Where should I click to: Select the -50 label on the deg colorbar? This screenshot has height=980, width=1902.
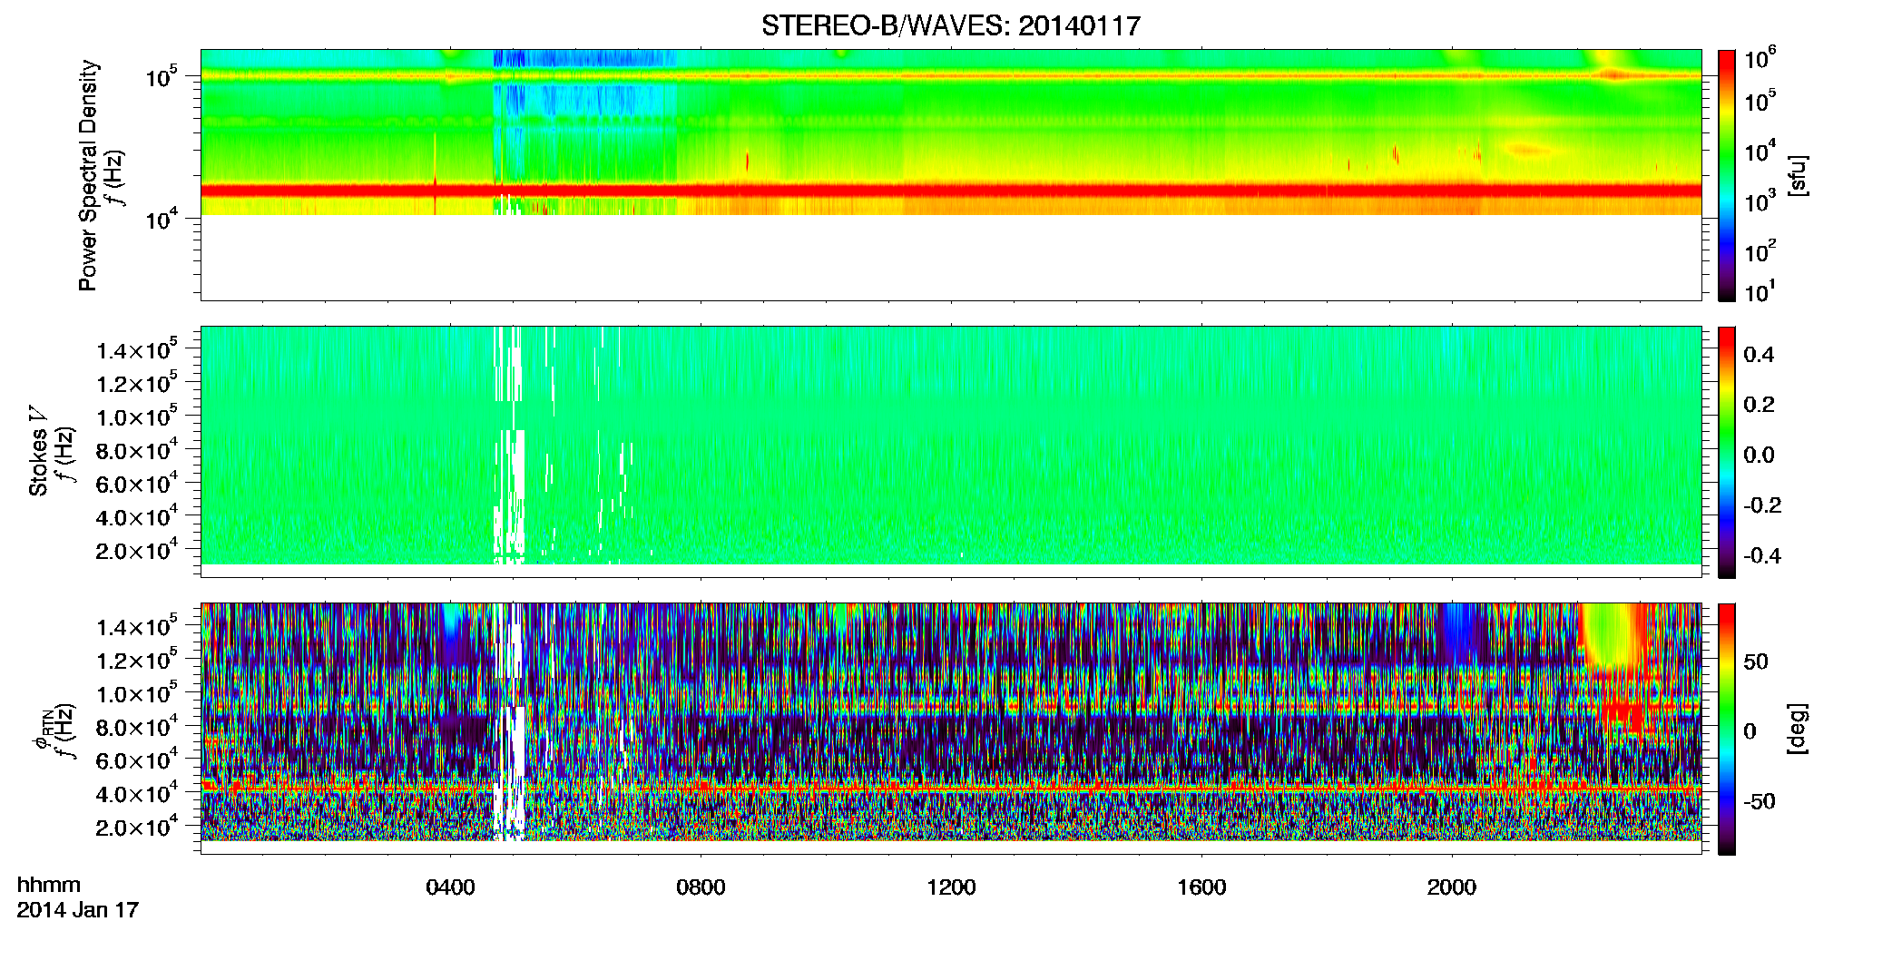tap(1760, 801)
